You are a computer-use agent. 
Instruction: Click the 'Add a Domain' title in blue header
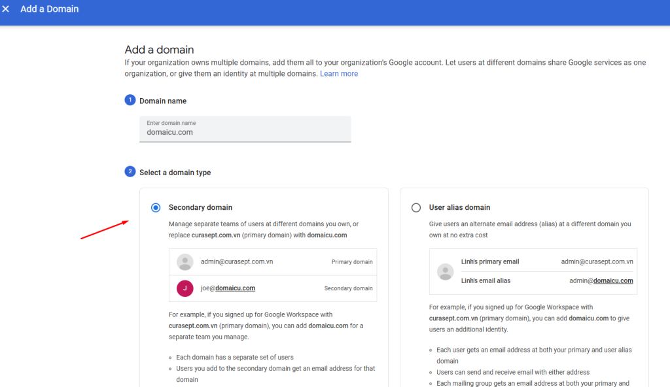pos(50,9)
